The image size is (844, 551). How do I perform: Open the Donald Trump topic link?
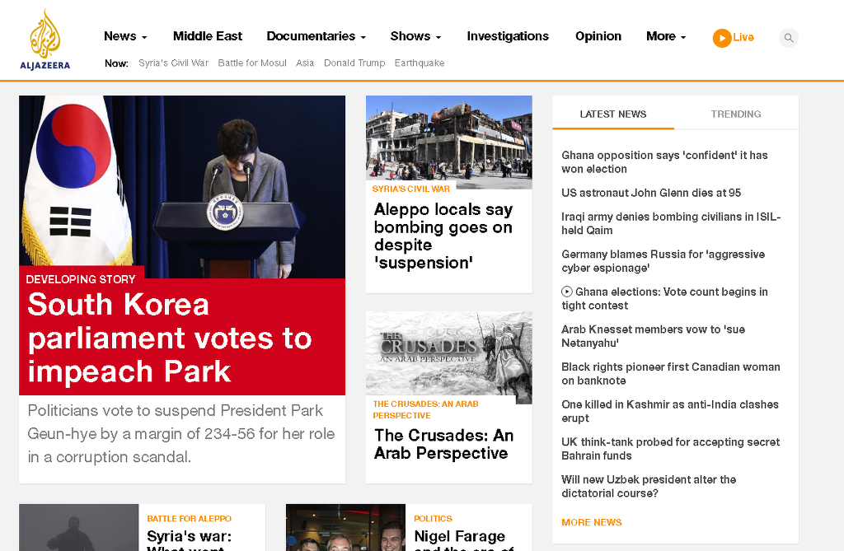(x=354, y=63)
